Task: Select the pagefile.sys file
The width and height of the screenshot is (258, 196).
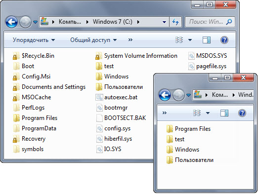Action: pyautogui.click(x=207, y=66)
